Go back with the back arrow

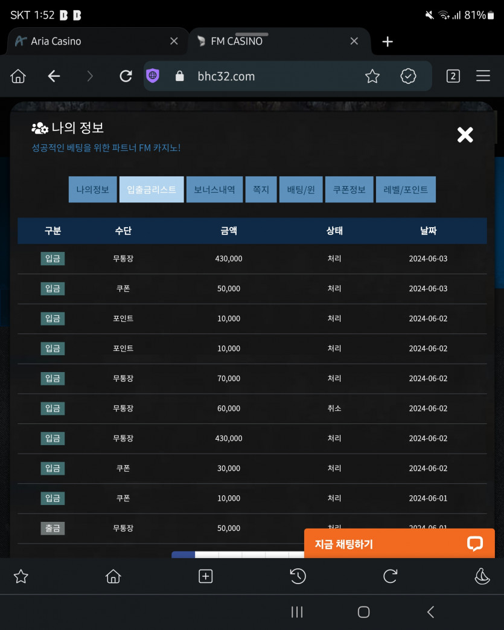(x=54, y=76)
